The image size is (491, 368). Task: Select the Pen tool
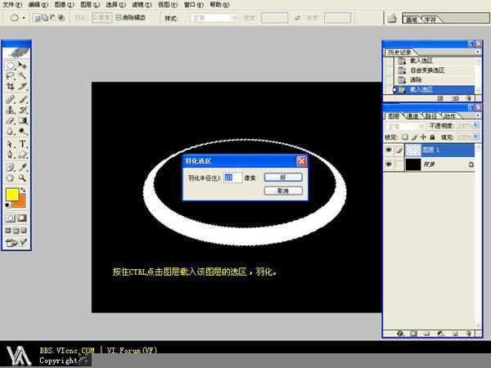coord(11,155)
